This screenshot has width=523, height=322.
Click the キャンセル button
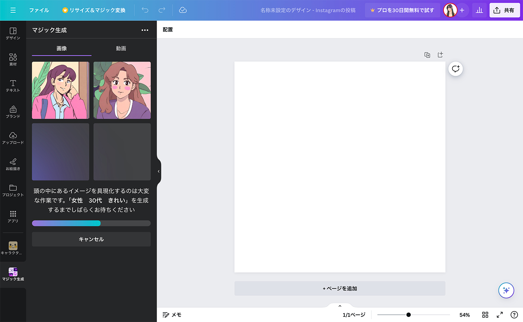click(x=91, y=239)
